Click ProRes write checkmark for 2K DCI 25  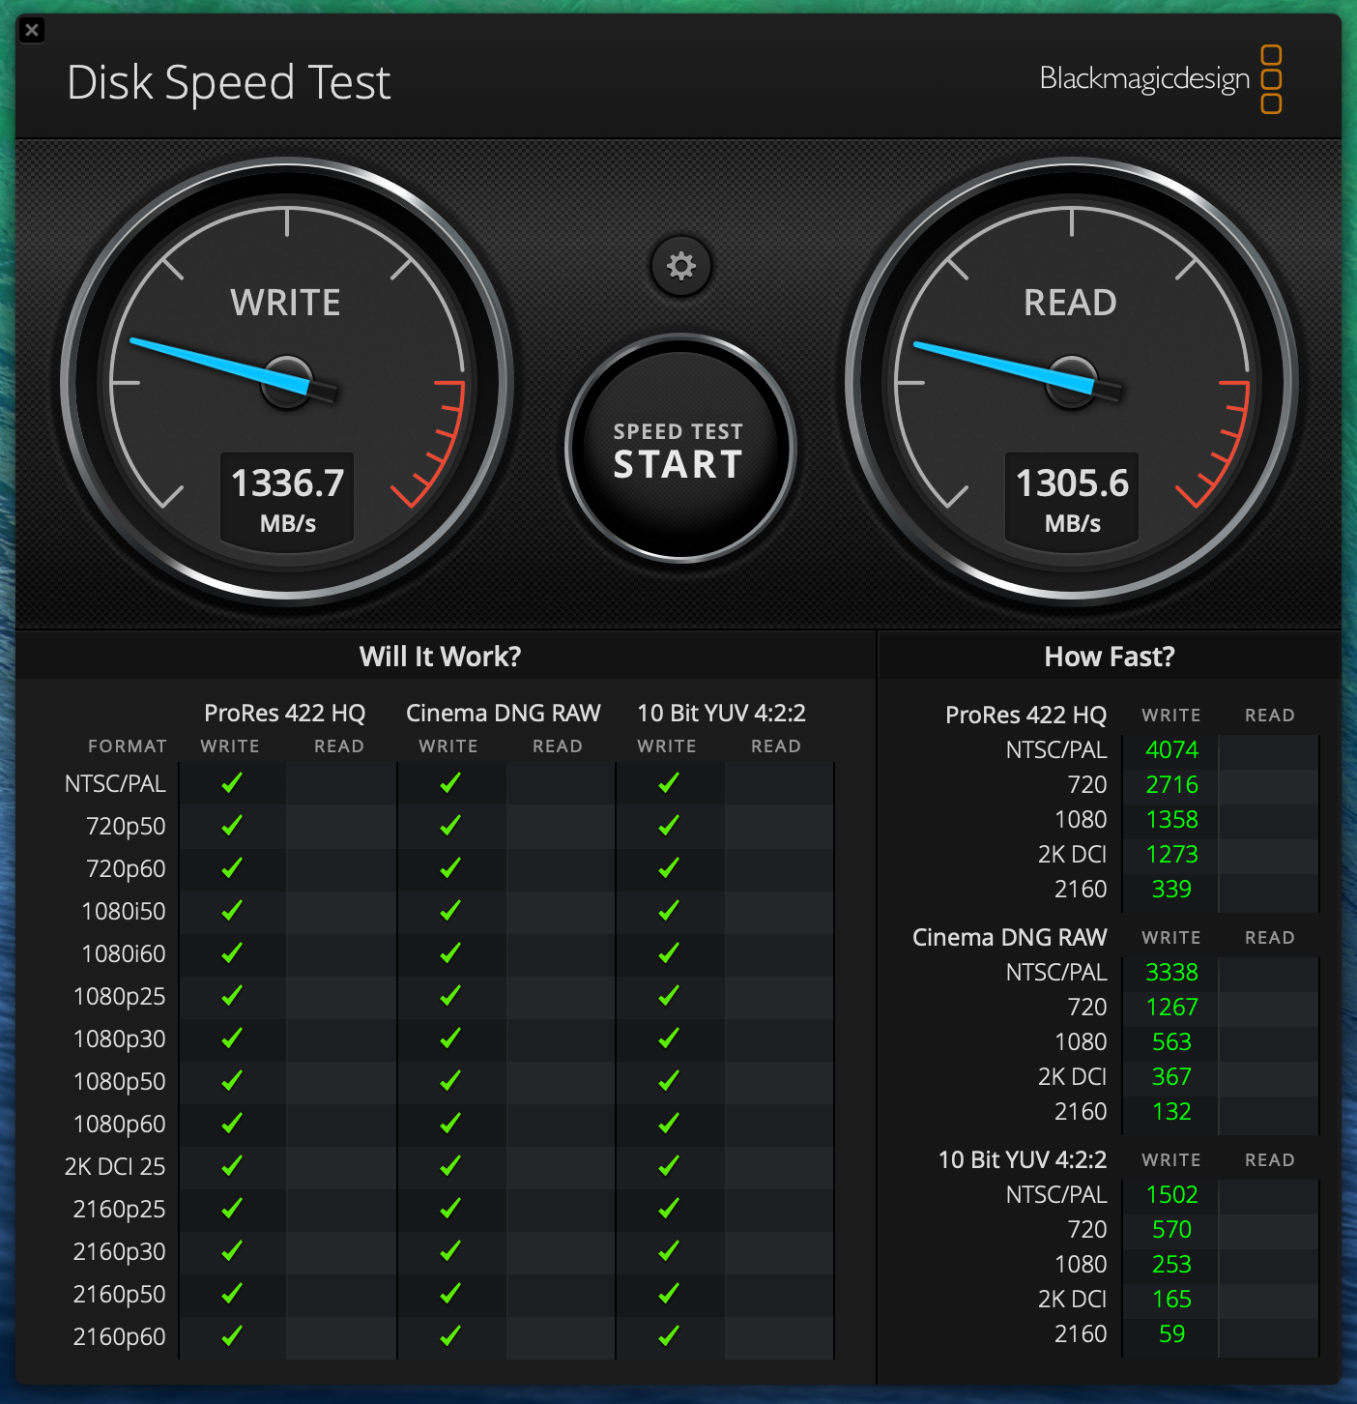232,1165
